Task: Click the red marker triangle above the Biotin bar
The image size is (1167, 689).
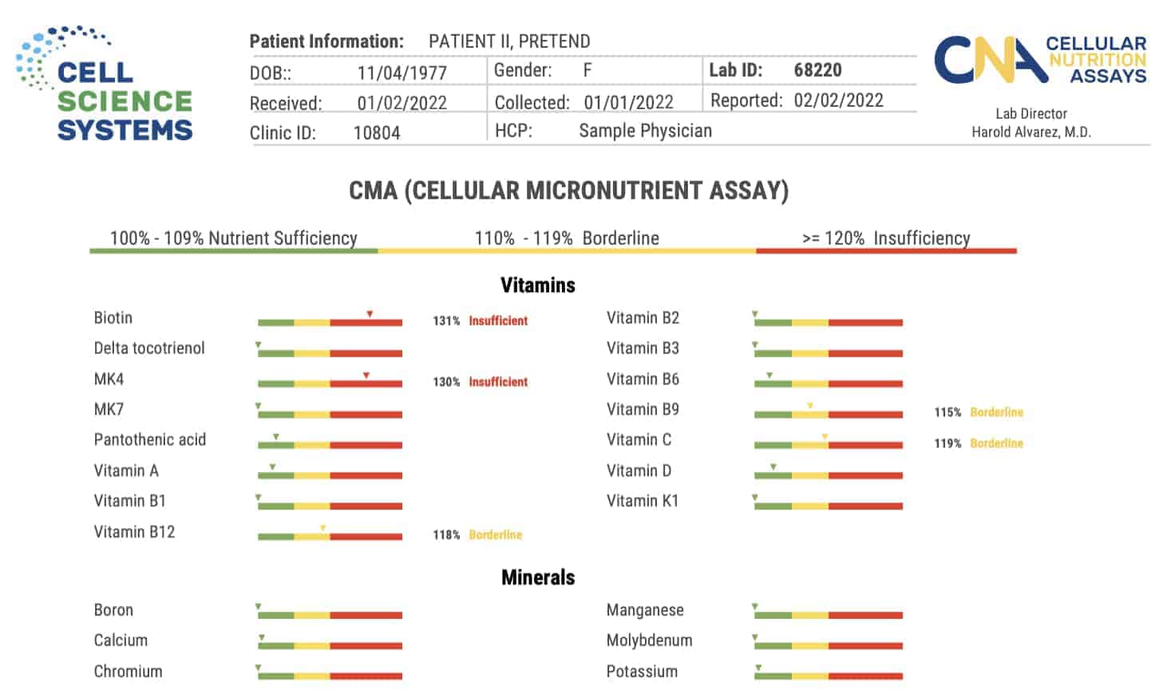Action: coord(370,314)
